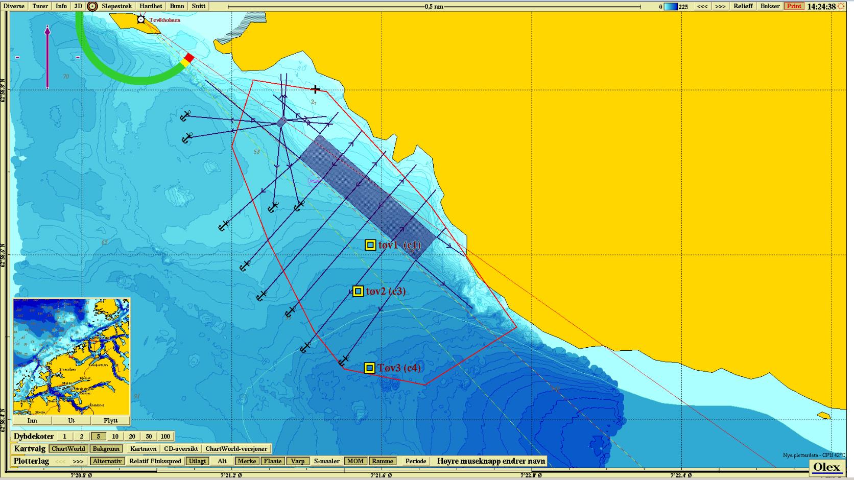This screenshot has width=854, height=480.
Task: Click the Relieff button
Action: pos(743,6)
